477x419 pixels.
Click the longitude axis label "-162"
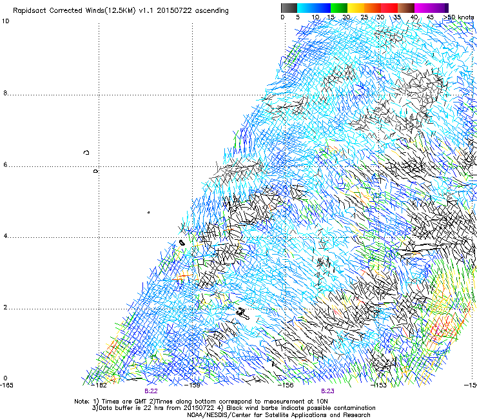coord(100,385)
